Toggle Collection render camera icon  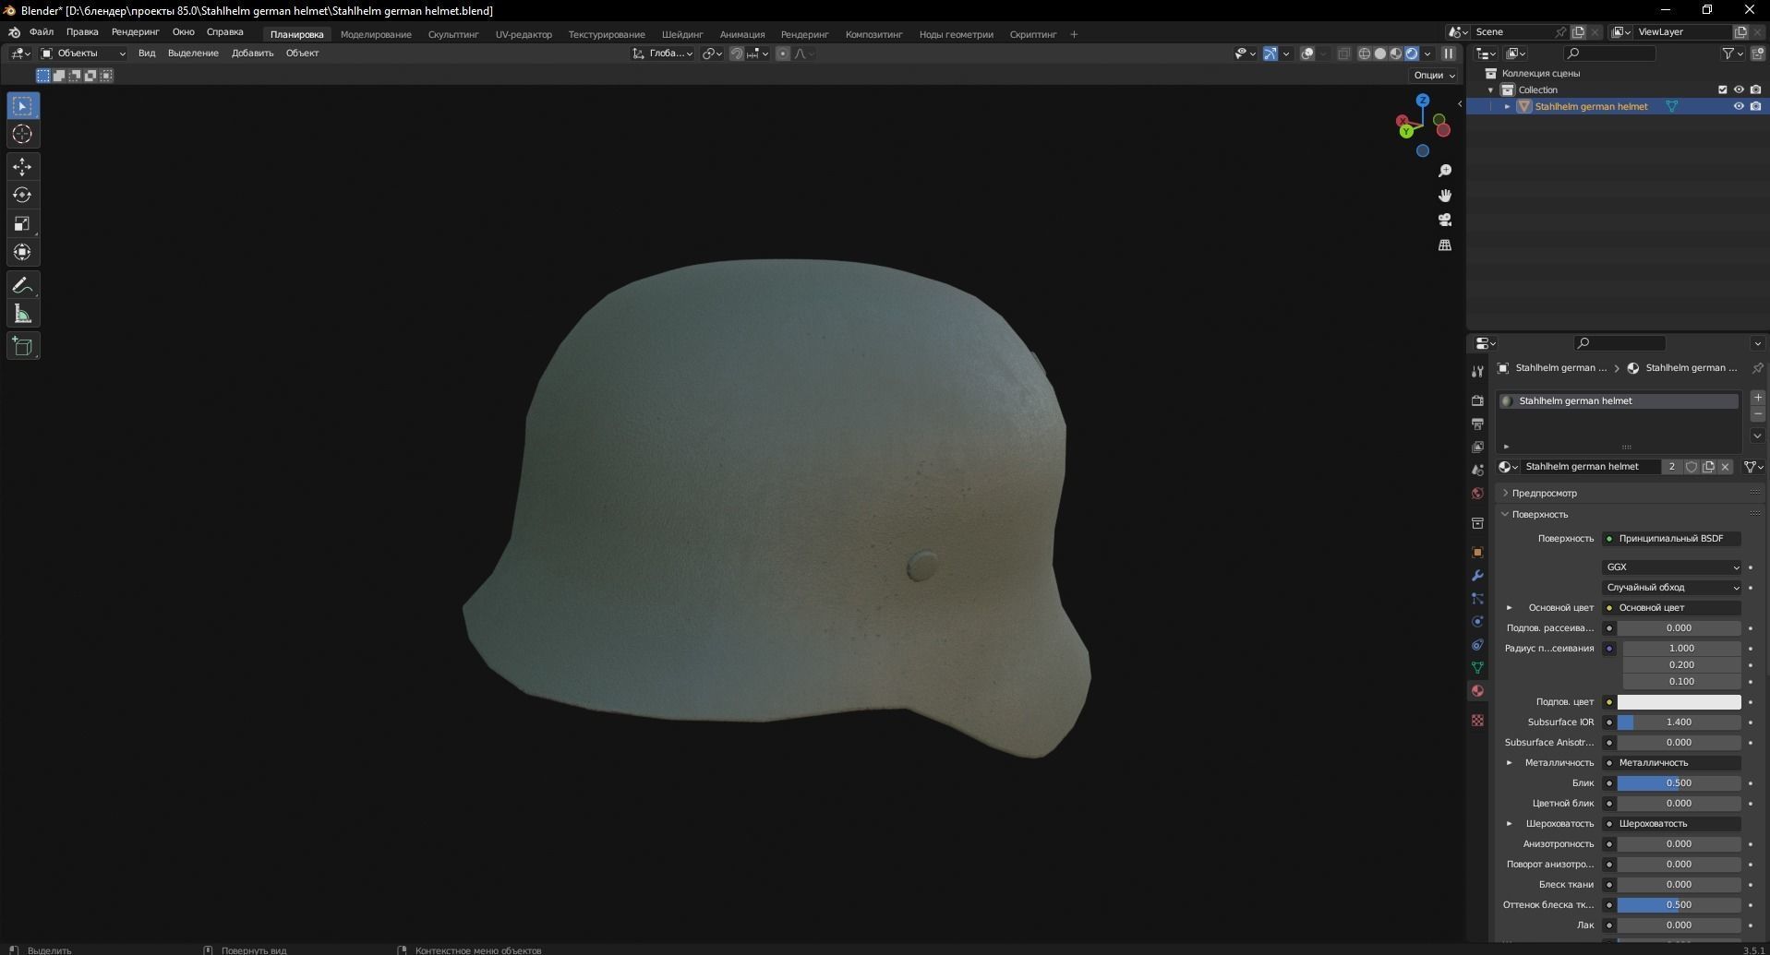tap(1755, 90)
